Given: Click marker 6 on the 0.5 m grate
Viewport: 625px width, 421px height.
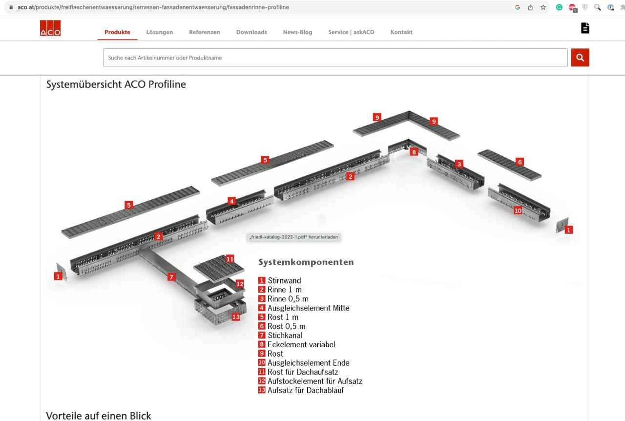Looking at the screenshot, I should (x=520, y=162).
